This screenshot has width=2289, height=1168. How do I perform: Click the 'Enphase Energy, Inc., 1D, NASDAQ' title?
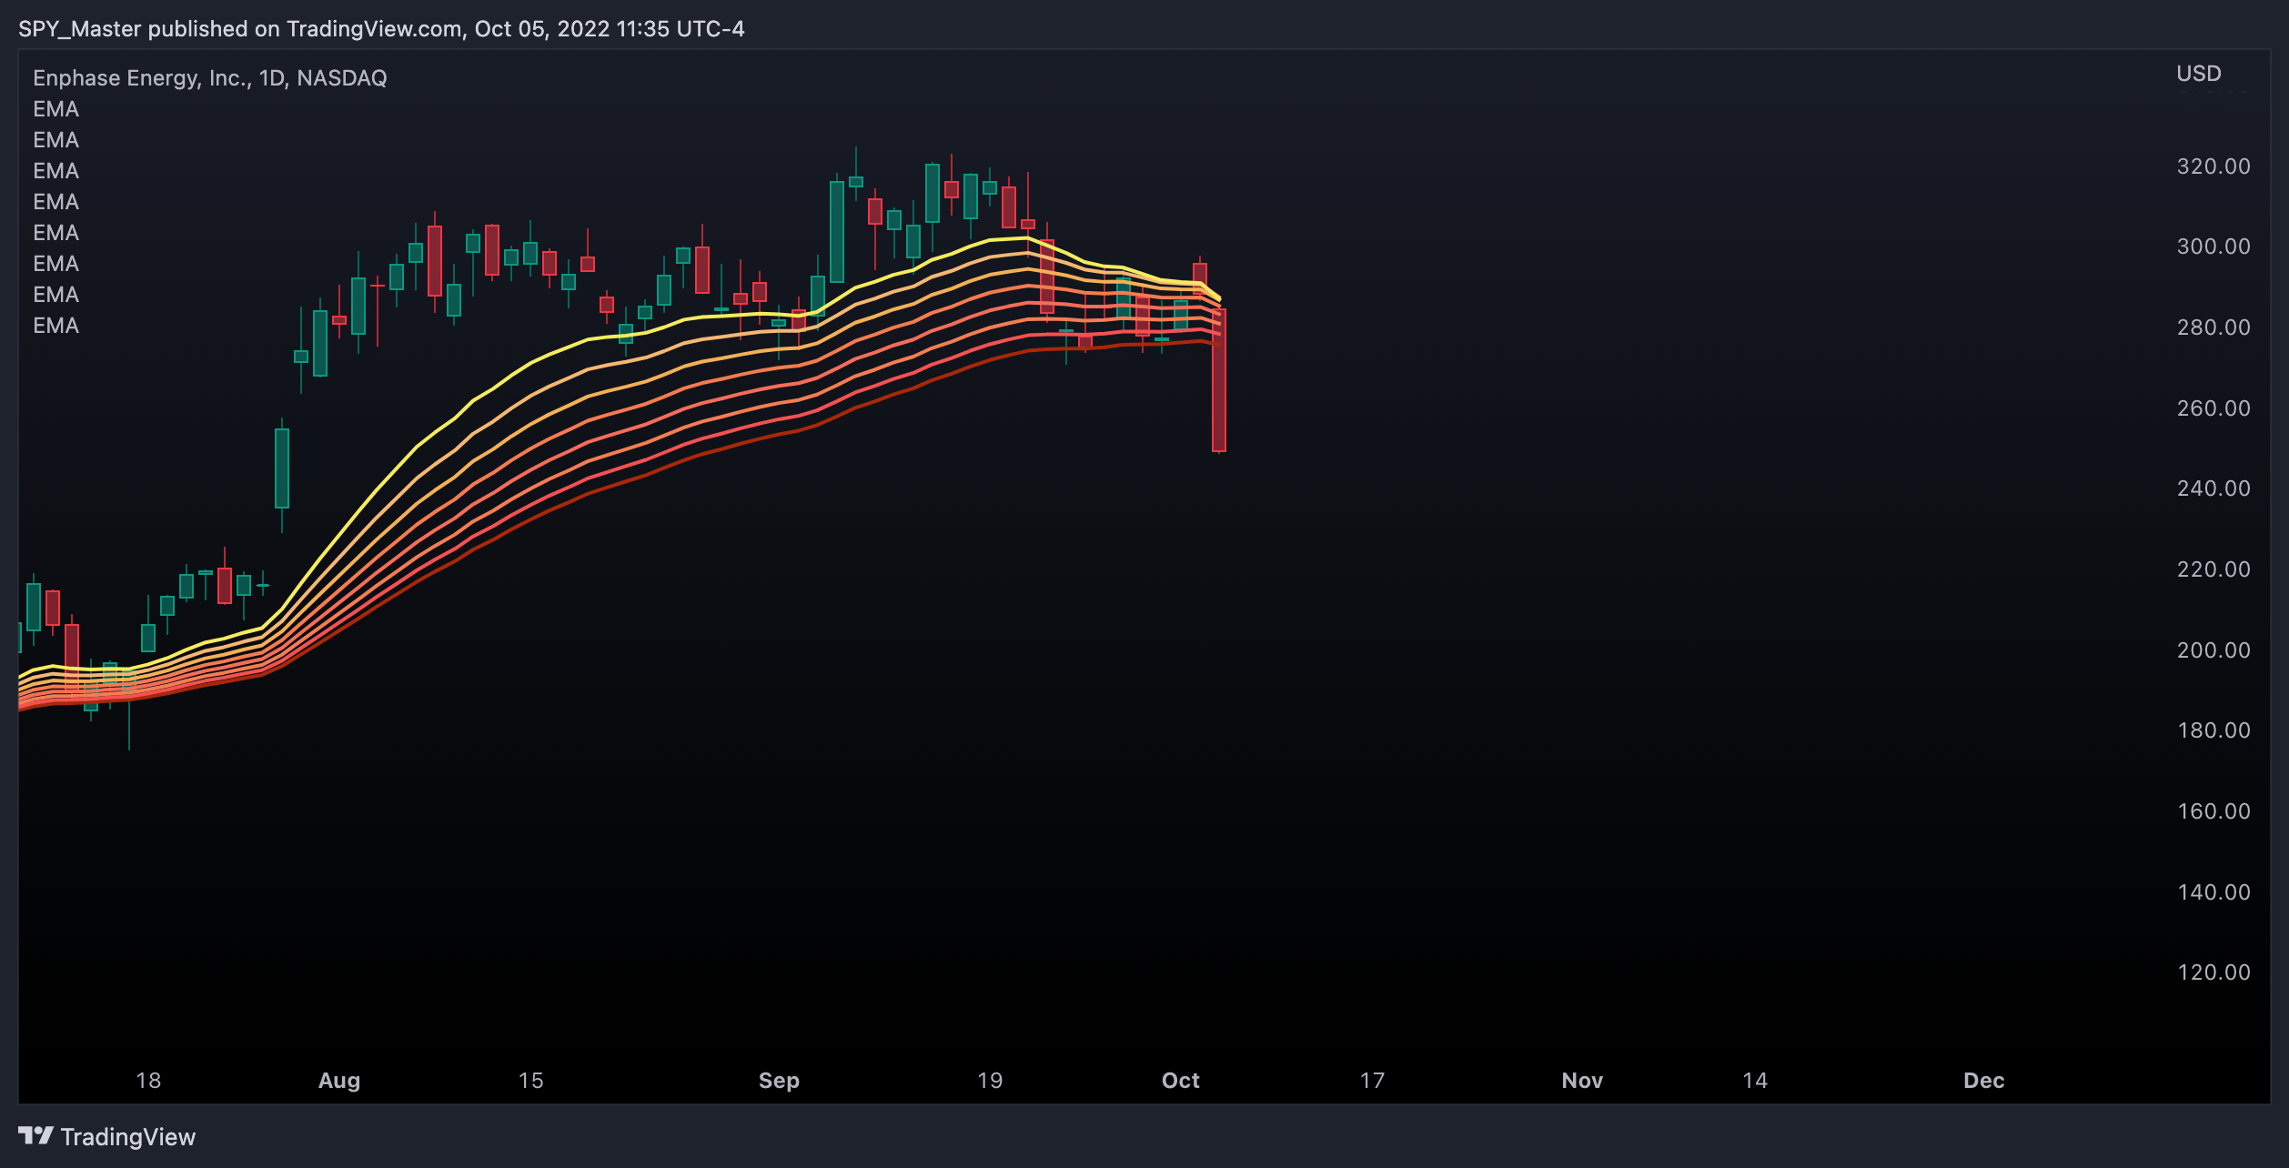(x=210, y=78)
